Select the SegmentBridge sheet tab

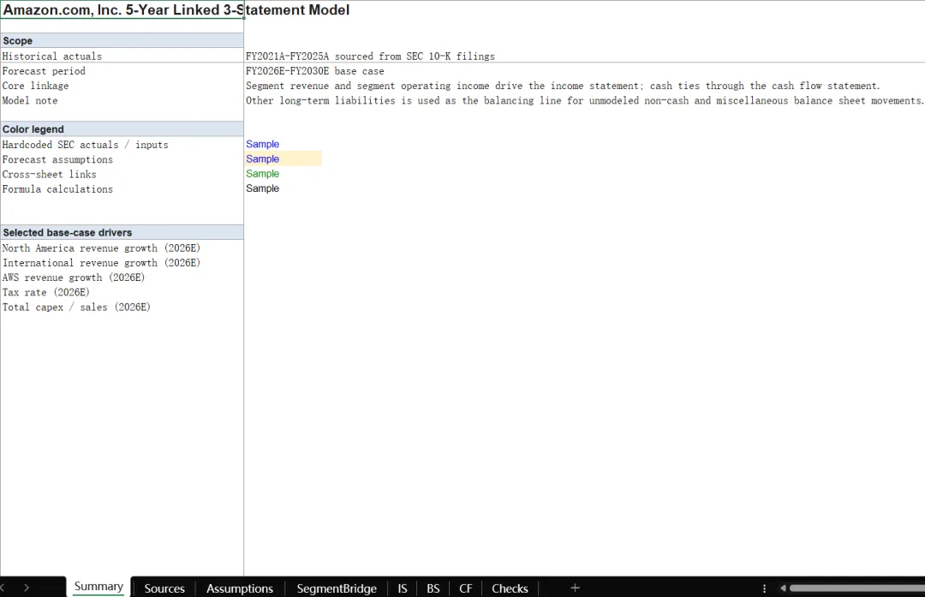click(x=337, y=588)
